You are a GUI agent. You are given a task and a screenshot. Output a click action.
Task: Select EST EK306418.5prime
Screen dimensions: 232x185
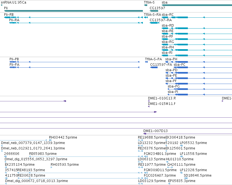point(166,140)
